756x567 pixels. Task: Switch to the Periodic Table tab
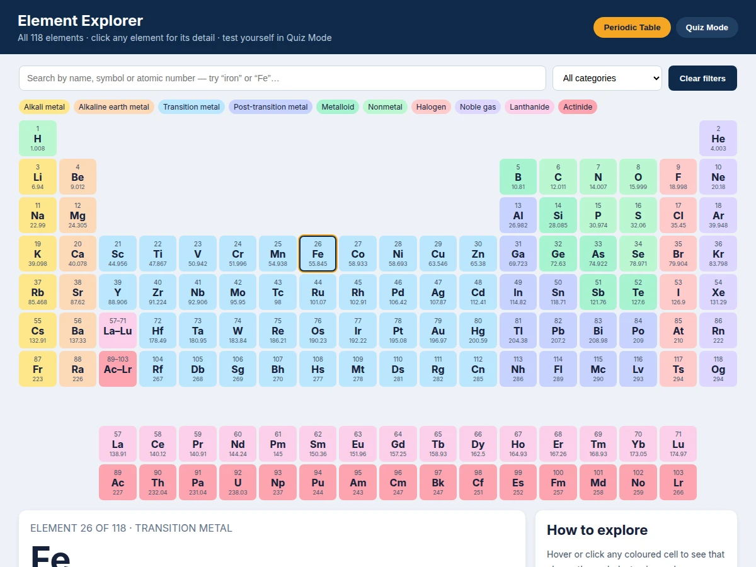click(x=632, y=27)
